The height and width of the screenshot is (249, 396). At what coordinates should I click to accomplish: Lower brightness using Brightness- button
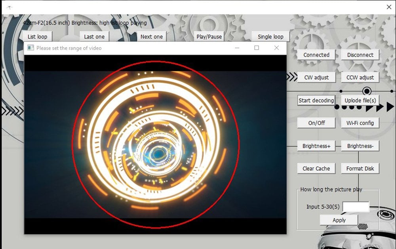360,146
